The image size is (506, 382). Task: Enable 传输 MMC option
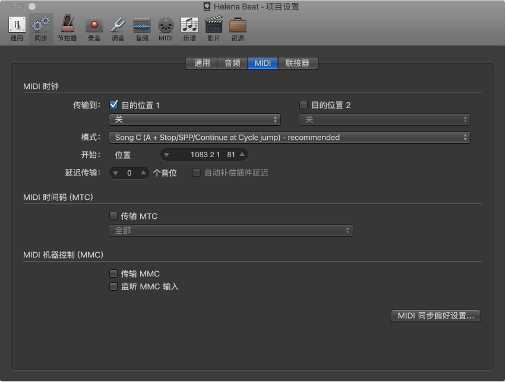113,273
